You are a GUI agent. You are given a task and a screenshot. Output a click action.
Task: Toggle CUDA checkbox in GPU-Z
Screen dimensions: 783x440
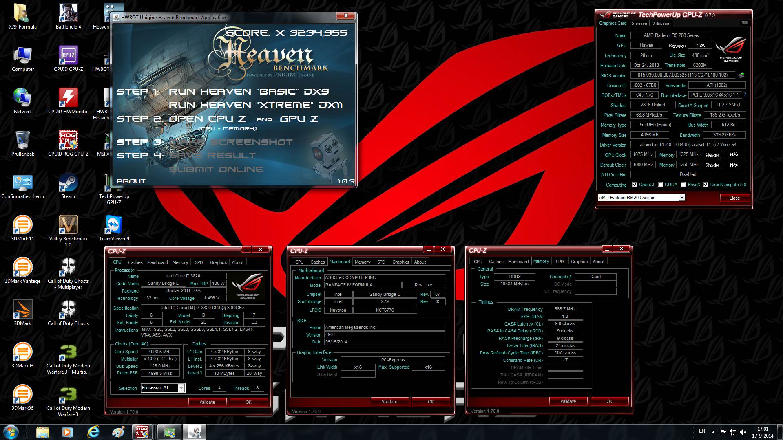tap(660, 185)
